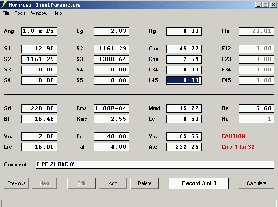The width and height of the screenshot is (278, 207).
Task: Select the Eg value field
Action: tap(111, 31)
